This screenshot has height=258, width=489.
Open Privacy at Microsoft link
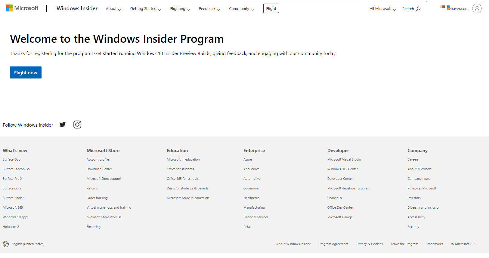pyautogui.click(x=422, y=188)
